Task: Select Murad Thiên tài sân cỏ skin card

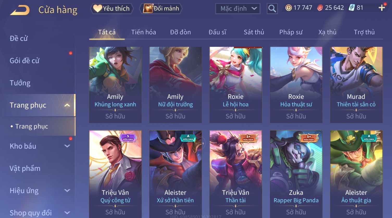Action: point(356,85)
